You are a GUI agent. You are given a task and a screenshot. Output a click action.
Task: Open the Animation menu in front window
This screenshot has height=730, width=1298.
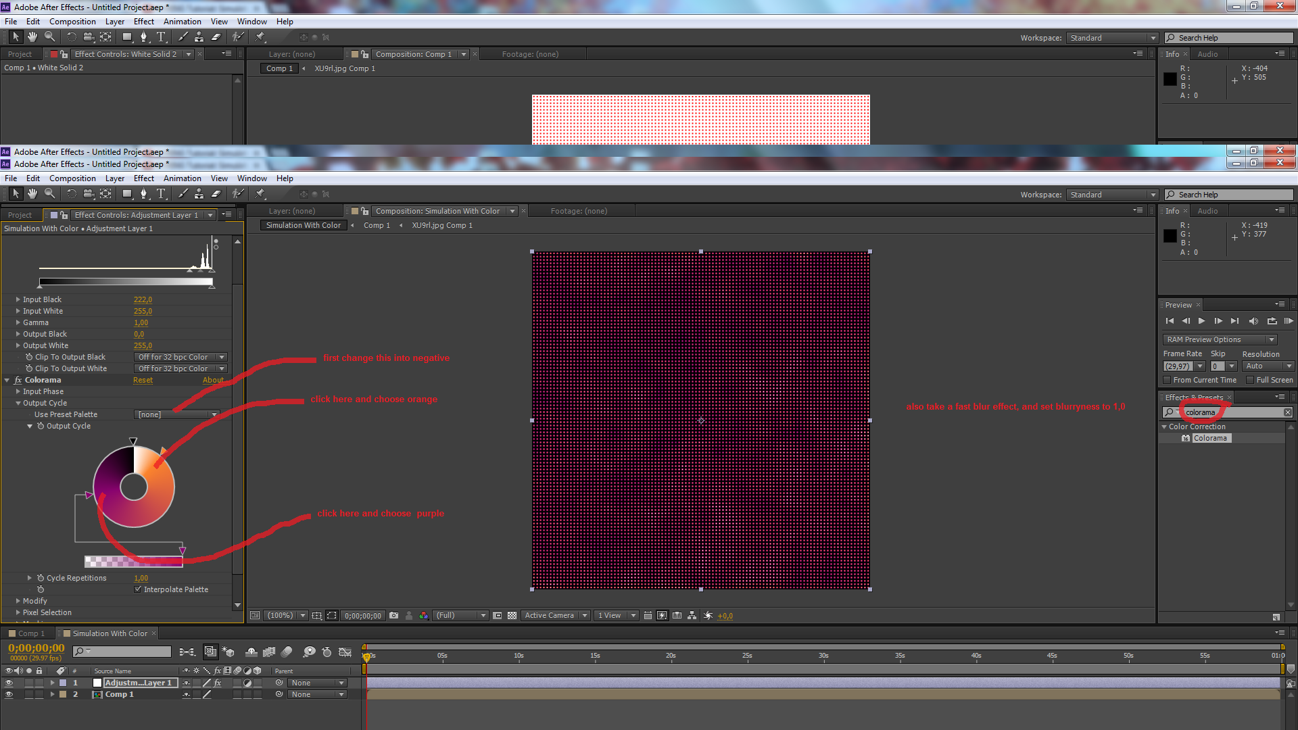182,178
